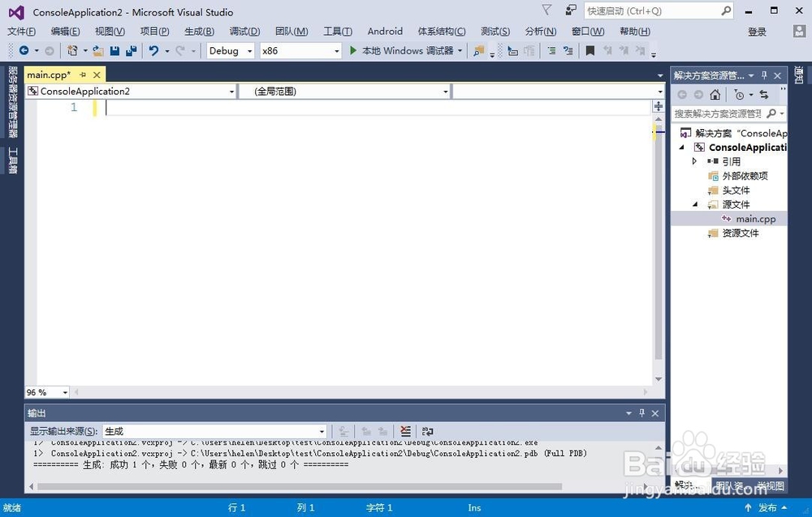
Task: Click 本地 Windows 调试器 button
Action: (x=402, y=50)
